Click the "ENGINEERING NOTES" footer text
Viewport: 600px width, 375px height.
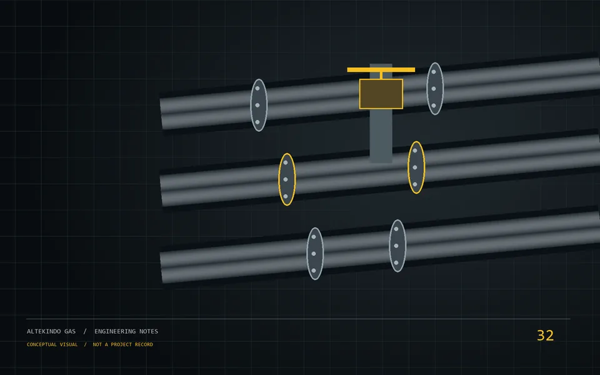click(126, 331)
